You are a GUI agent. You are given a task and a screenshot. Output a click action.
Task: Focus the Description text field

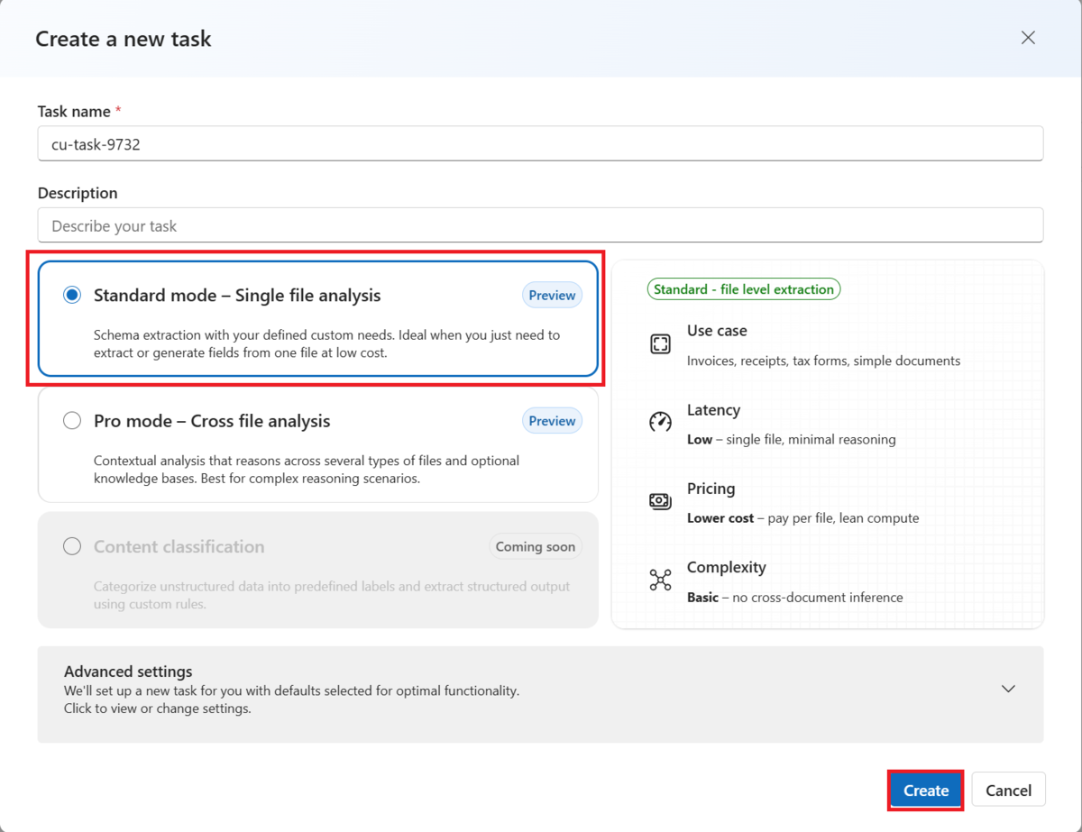coord(540,226)
